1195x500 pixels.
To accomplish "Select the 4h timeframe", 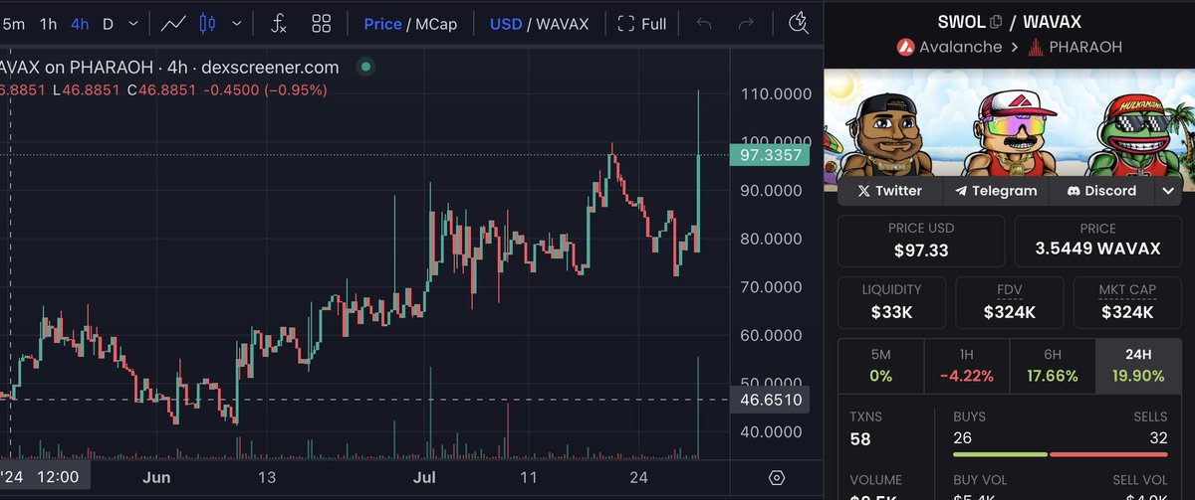I will point(80,24).
